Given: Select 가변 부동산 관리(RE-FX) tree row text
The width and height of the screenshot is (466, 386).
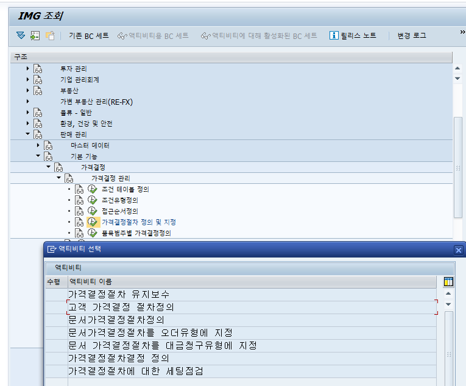Looking at the screenshot, I should pos(97,102).
